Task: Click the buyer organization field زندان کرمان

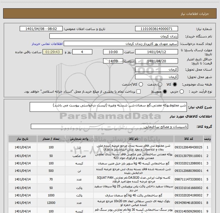Action: tap(114, 36)
